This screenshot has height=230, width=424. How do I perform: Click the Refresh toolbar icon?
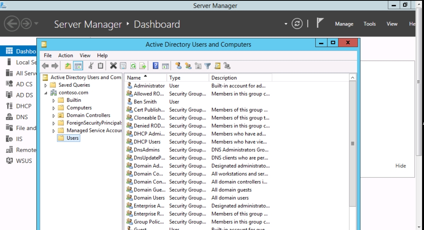point(133,66)
